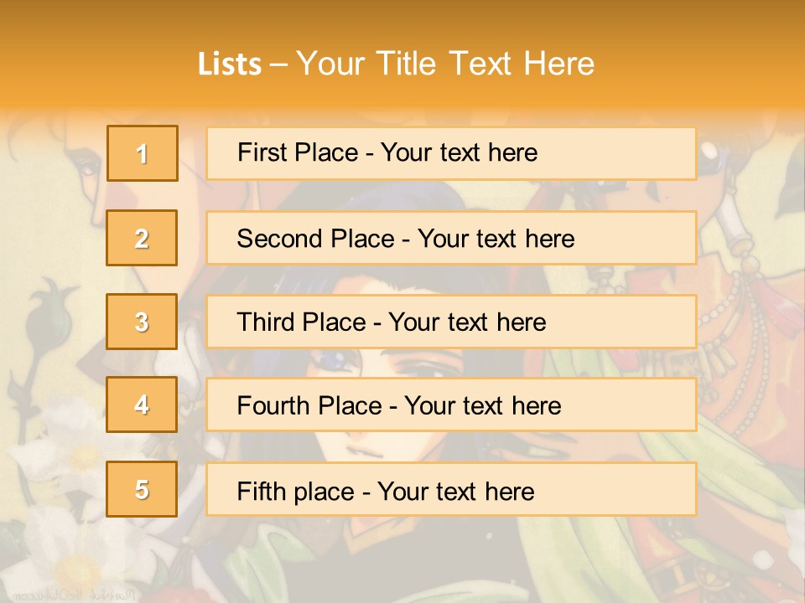
Task: Click the mirrored watermark text at bottom
Action: coord(75,595)
